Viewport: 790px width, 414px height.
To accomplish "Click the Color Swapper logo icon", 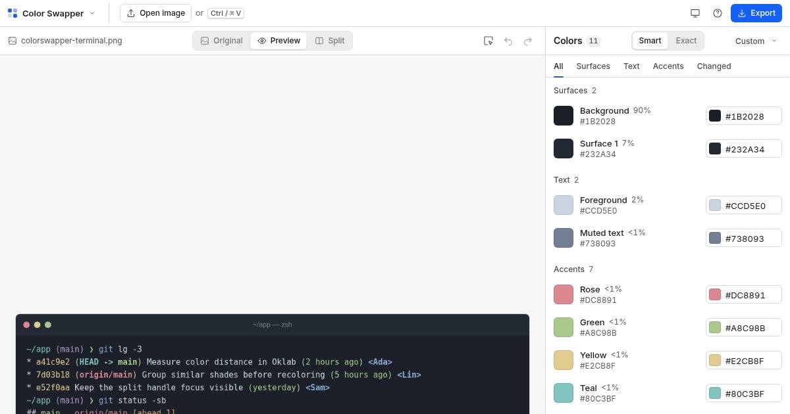I will pos(13,13).
